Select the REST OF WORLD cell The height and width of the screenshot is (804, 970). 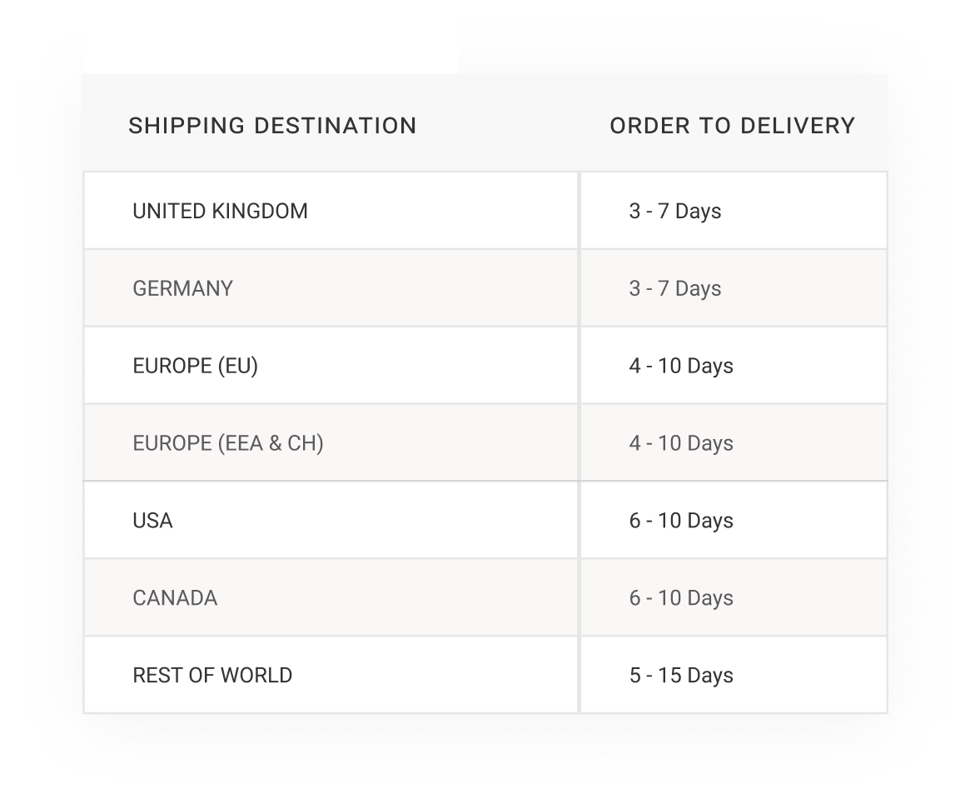331,675
